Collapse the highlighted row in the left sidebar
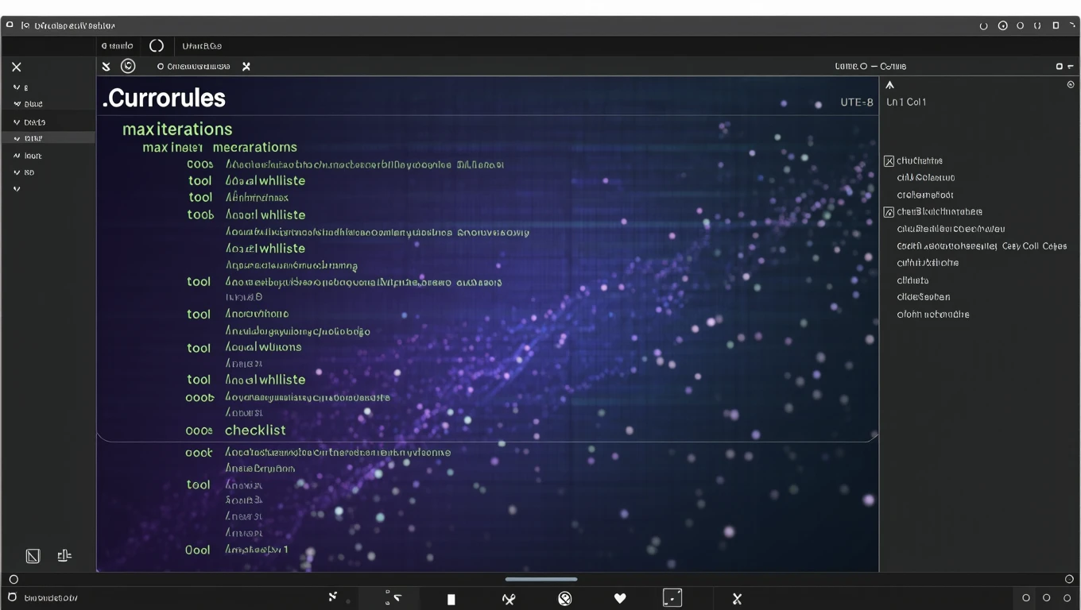 tap(17, 138)
